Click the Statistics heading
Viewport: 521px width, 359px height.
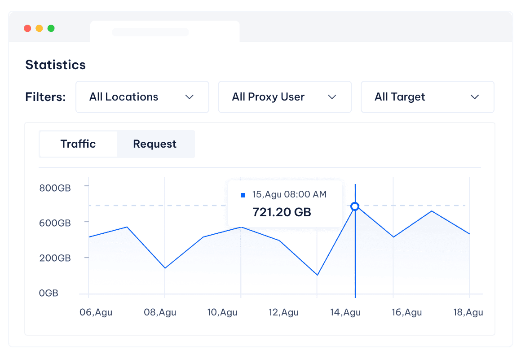pyautogui.click(x=55, y=65)
